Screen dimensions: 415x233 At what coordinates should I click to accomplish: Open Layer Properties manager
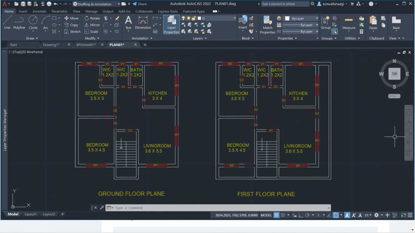[171, 25]
